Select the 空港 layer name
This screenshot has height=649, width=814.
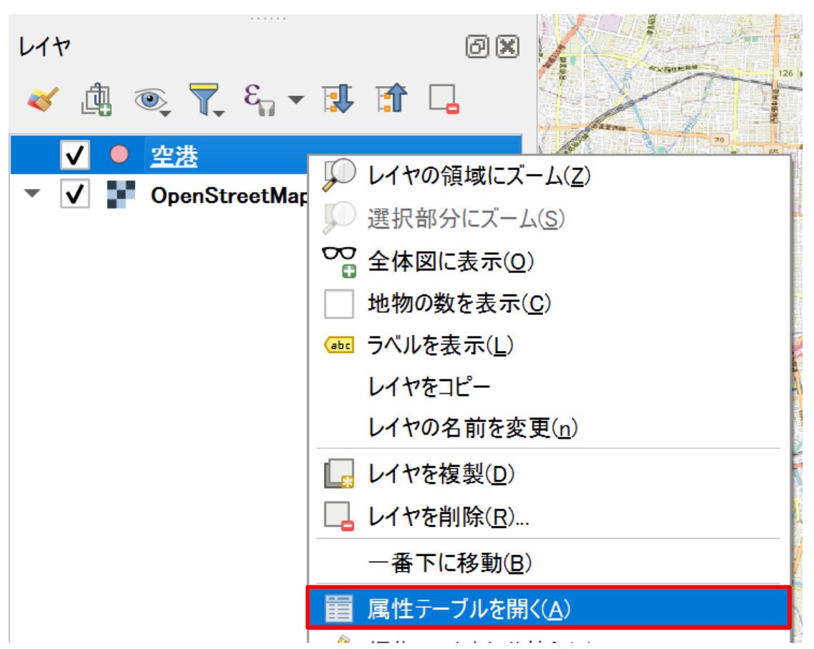point(174,155)
